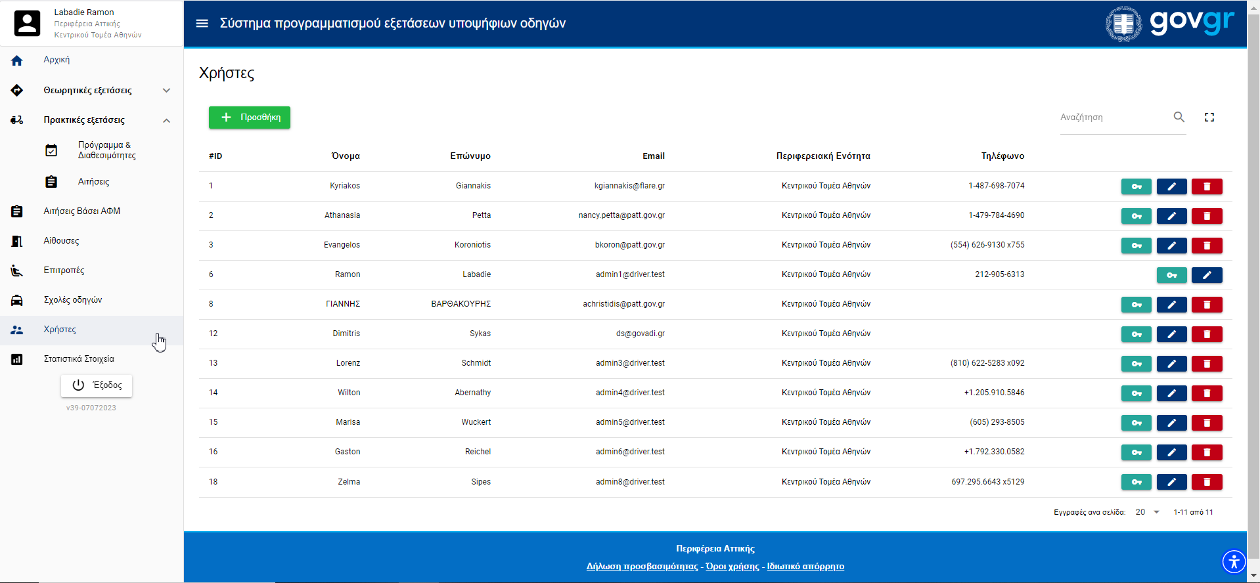Viewport: 1260px width, 583px height.
Task: Click the key icon for Kyriakos Giannakis
Action: click(1136, 186)
